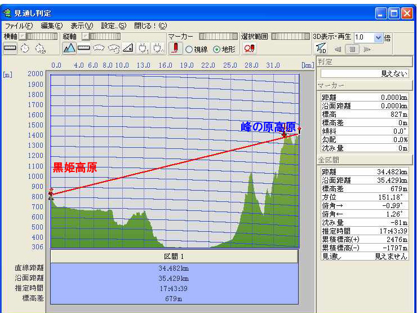Click the 区間 1 column header
The image size is (417, 313).
[174, 256]
